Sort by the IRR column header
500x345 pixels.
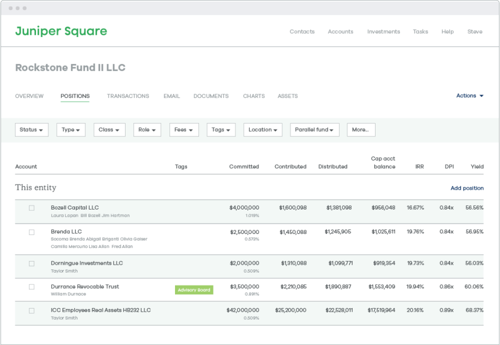coord(420,167)
